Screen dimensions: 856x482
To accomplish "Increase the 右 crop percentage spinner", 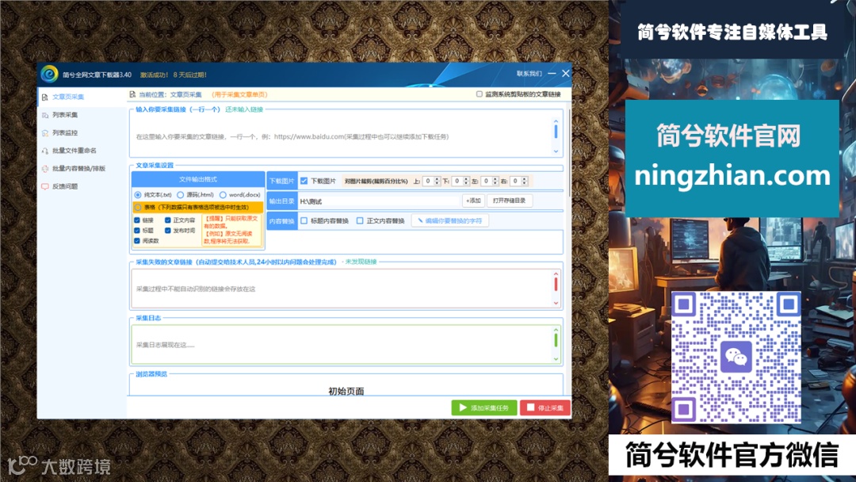I will (525, 179).
